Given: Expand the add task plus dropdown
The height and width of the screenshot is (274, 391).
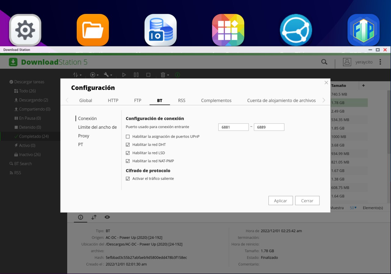Looking at the screenshot, I should 94,75.
